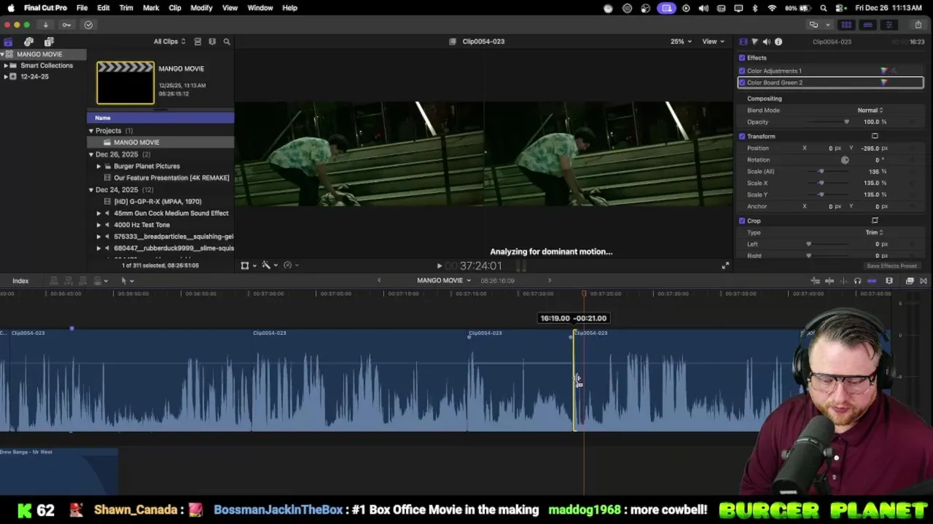Show Crop onscreen controls icon

tap(875, 221)
